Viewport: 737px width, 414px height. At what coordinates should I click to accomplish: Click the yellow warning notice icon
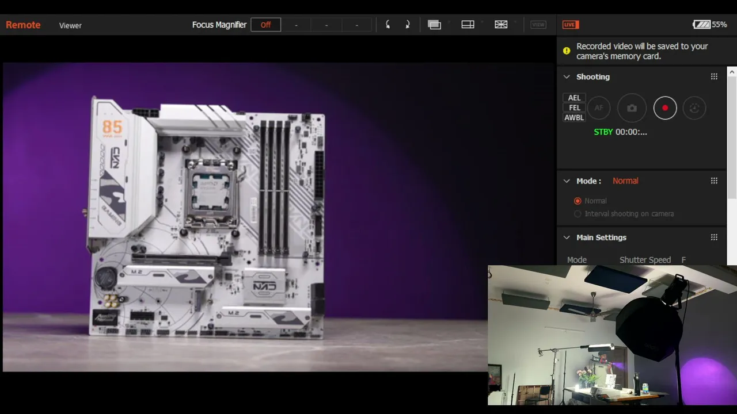[x=567, y=51]
